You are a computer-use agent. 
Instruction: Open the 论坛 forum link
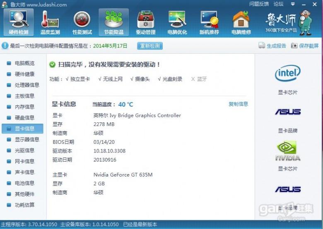click(x=279, y=4)
